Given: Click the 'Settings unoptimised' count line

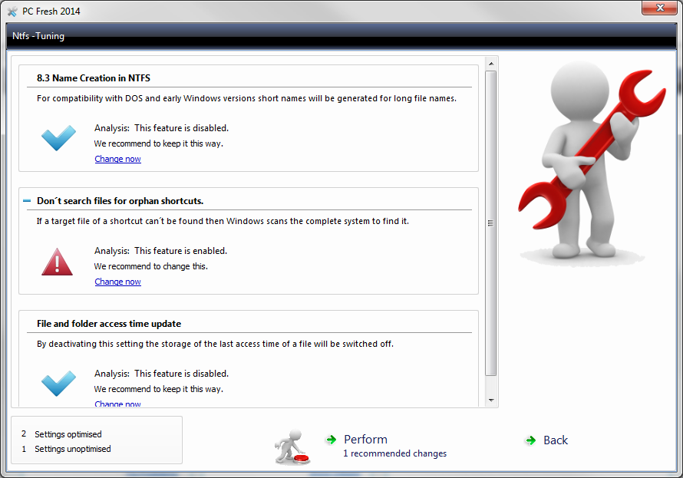Looking at the screenshot, I should (66, 449).
